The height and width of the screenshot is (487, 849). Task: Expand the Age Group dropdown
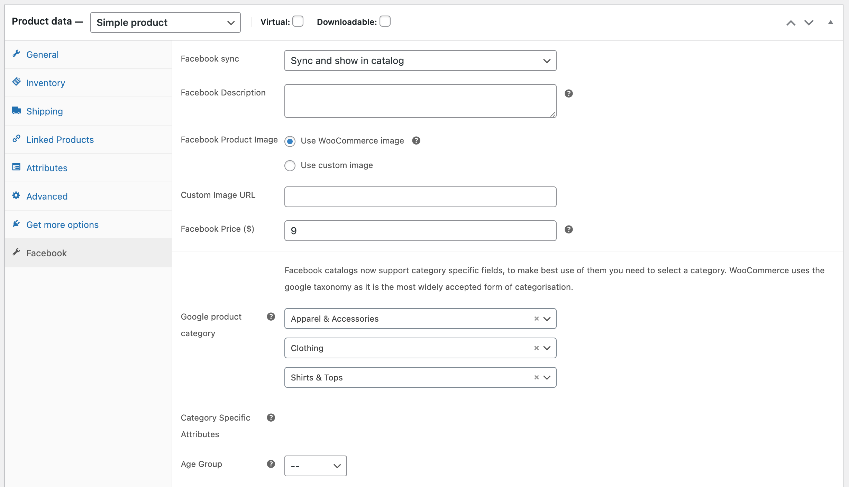click(x=315, y=466)
